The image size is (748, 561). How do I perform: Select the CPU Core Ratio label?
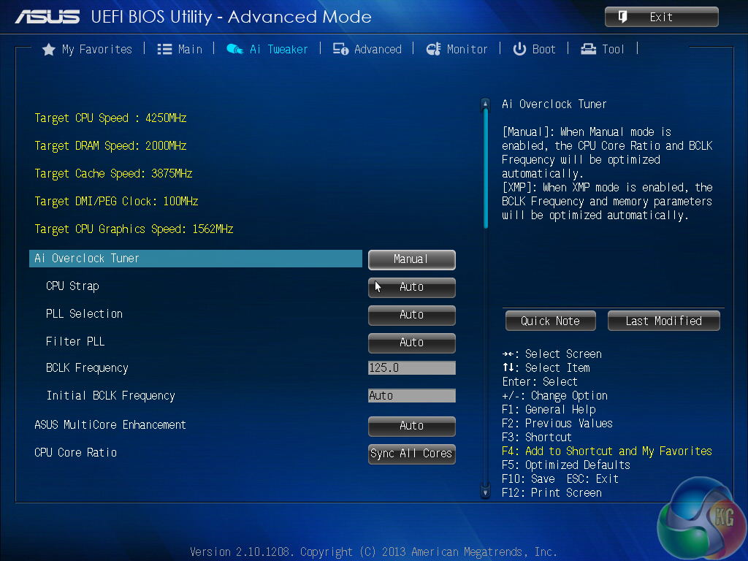[75, 453]
